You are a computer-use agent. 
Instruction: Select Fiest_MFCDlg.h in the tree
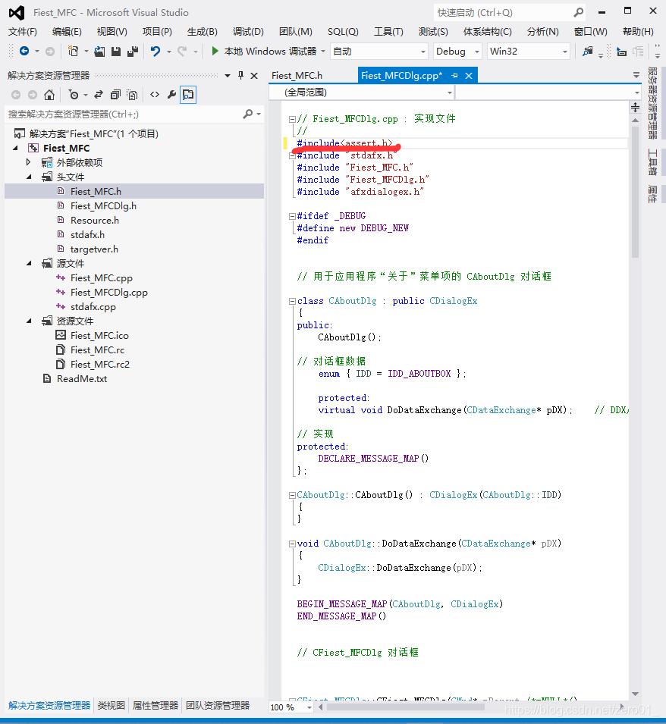(x=103, y=206)
